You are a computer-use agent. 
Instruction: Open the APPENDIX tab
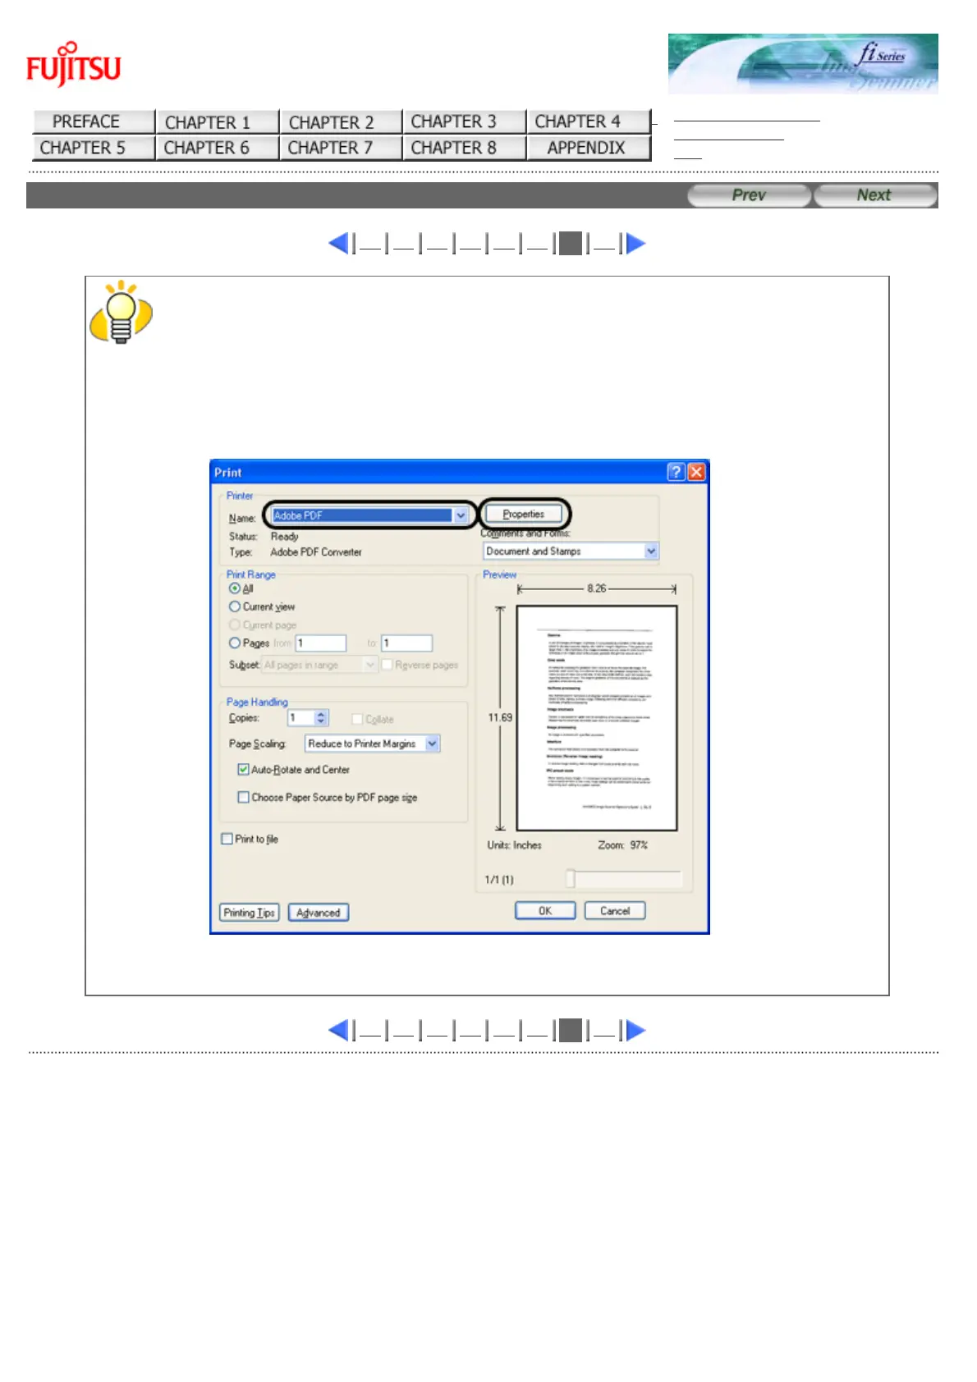588,148
